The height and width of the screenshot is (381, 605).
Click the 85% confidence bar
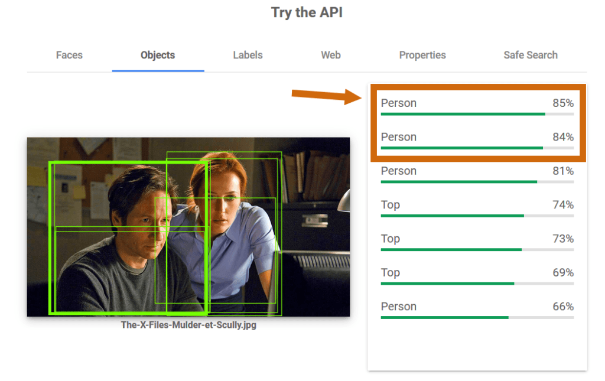477,114
